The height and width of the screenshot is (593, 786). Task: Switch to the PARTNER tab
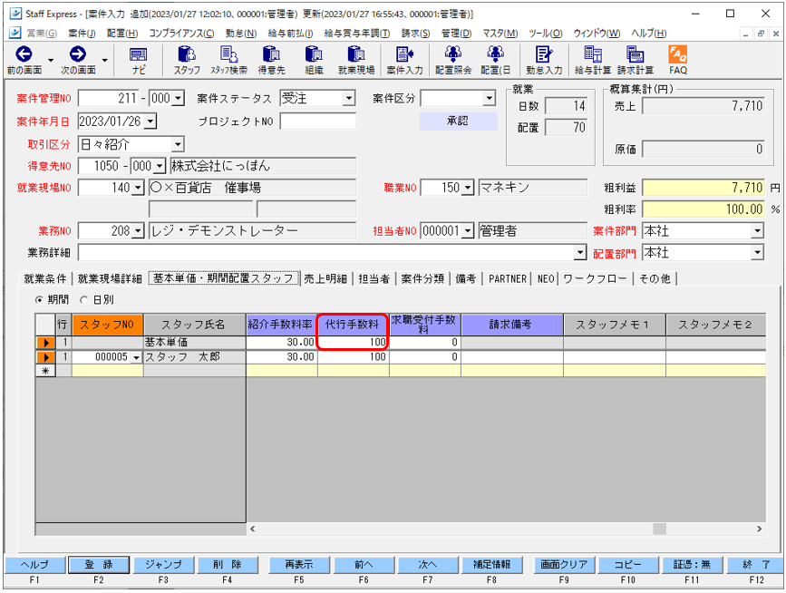[508, 278]
